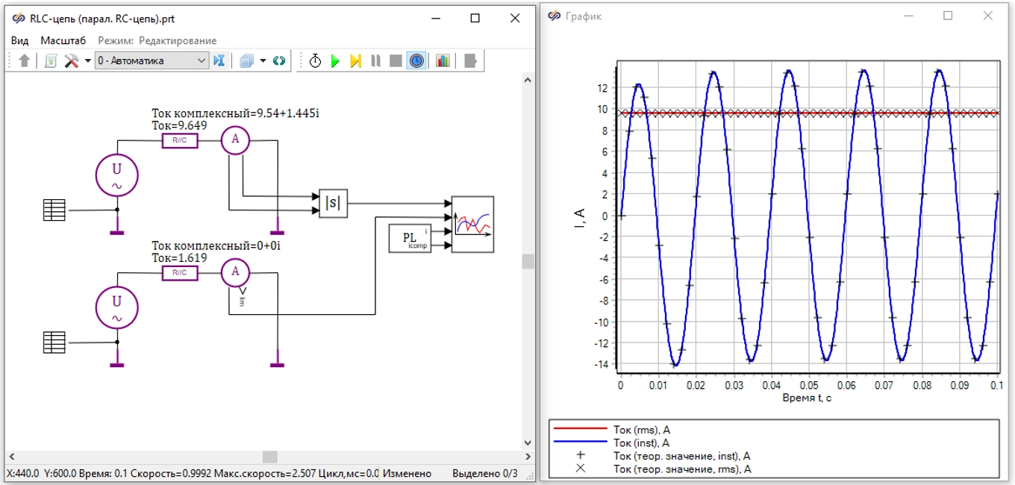Click the 'Режим: Редактирование' mode label

tap(157, 40)
